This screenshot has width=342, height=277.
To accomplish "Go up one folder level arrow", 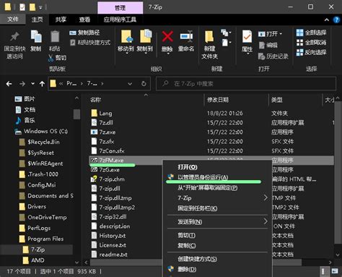I will point(42,84).
